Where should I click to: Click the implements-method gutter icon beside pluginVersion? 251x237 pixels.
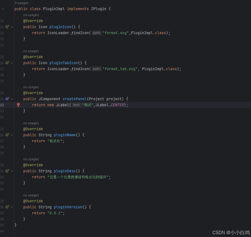click(x=7, y=207)
